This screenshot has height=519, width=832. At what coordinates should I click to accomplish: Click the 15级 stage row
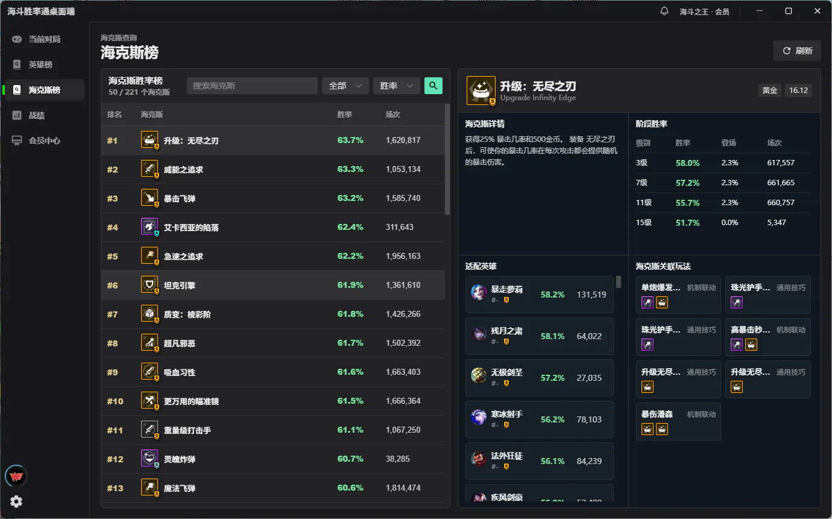pos(723,223)
